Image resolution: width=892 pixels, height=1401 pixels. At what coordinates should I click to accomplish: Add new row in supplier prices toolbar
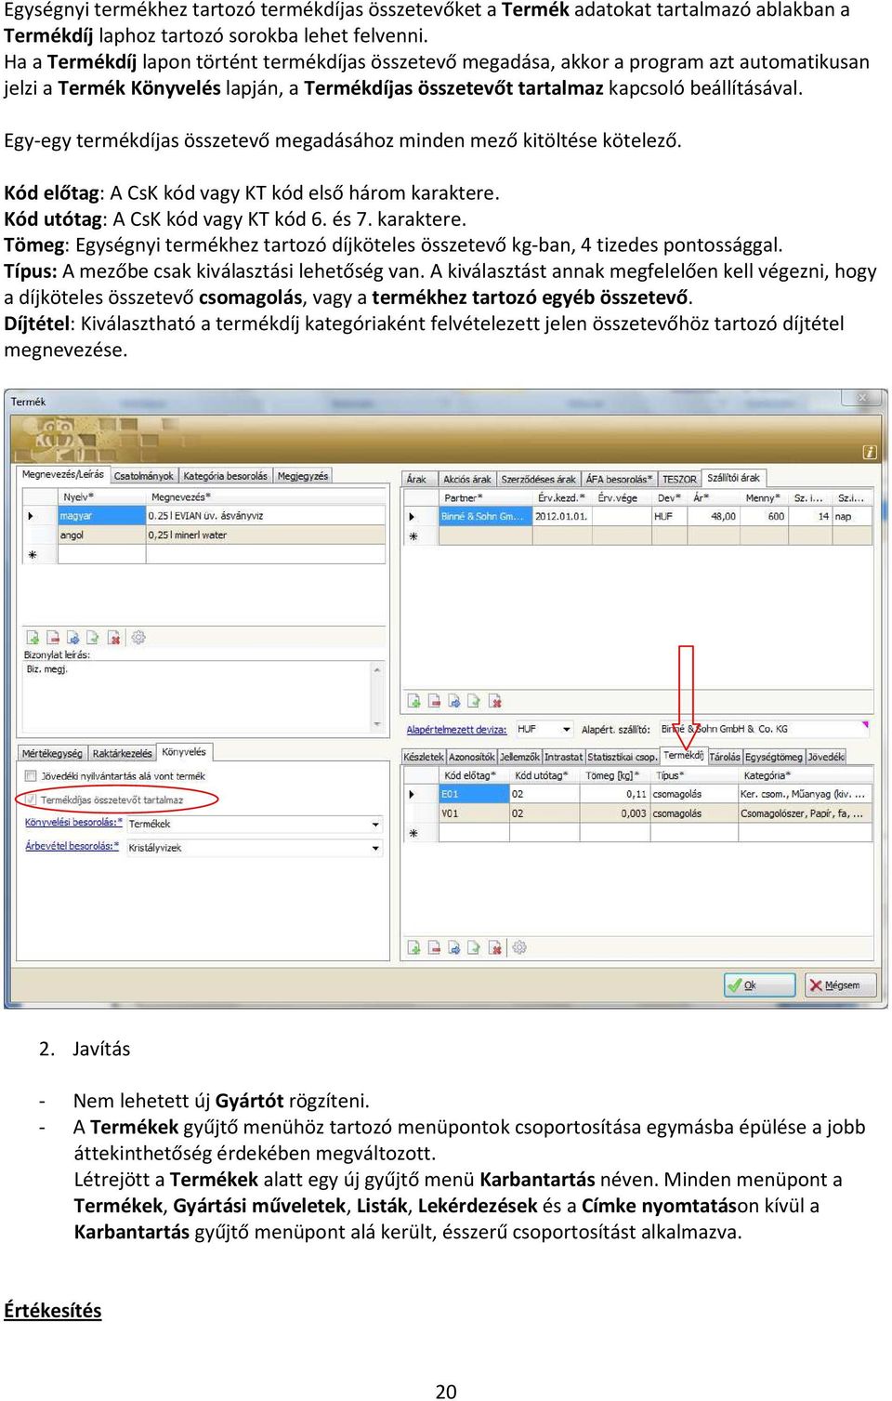tap(414, 701)
